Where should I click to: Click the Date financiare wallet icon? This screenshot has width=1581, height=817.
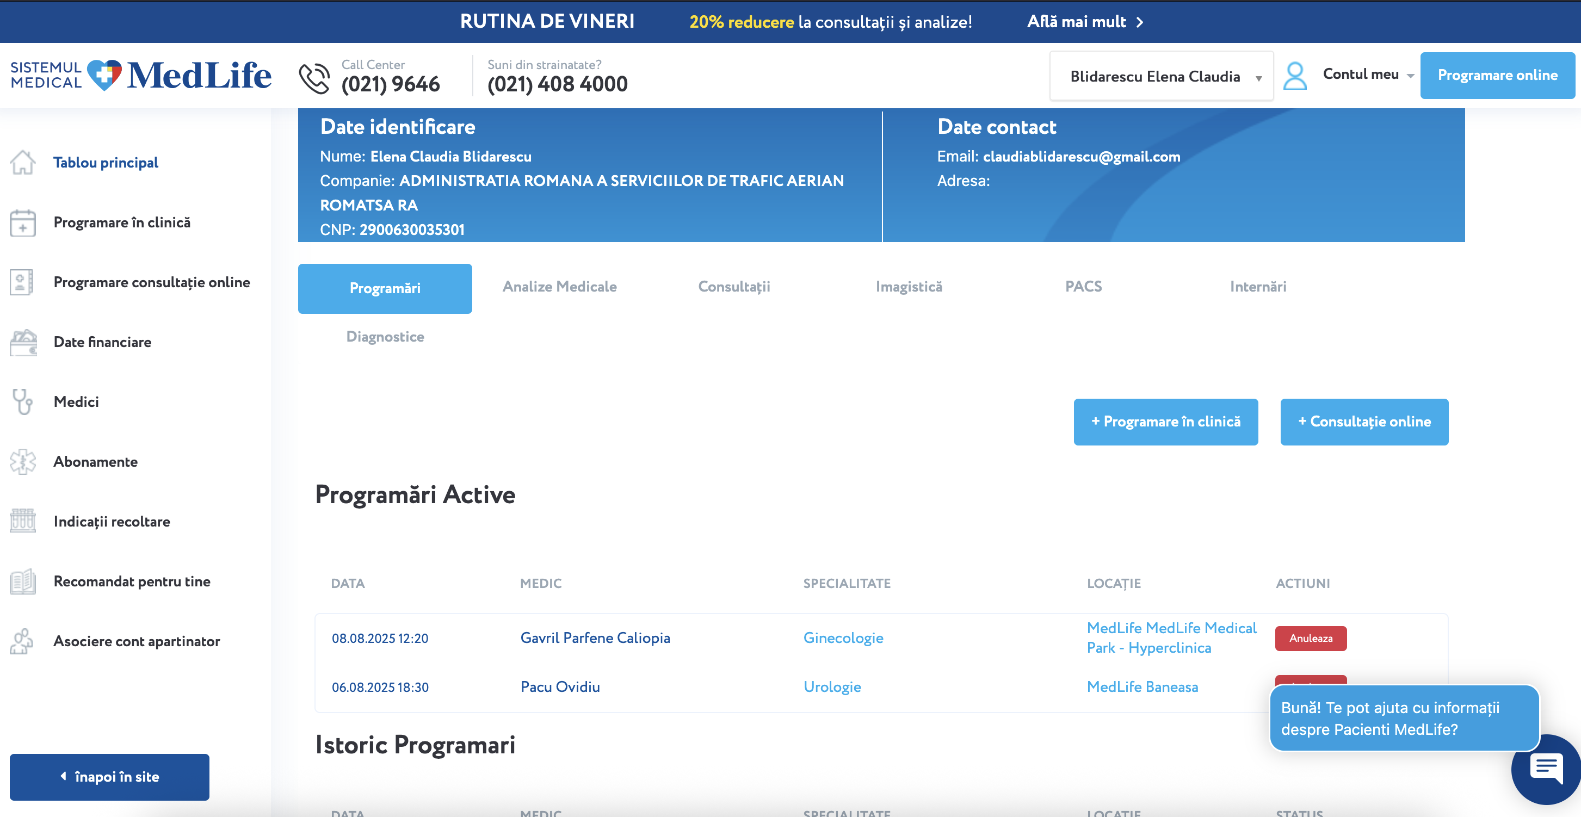tap(23, 343)
